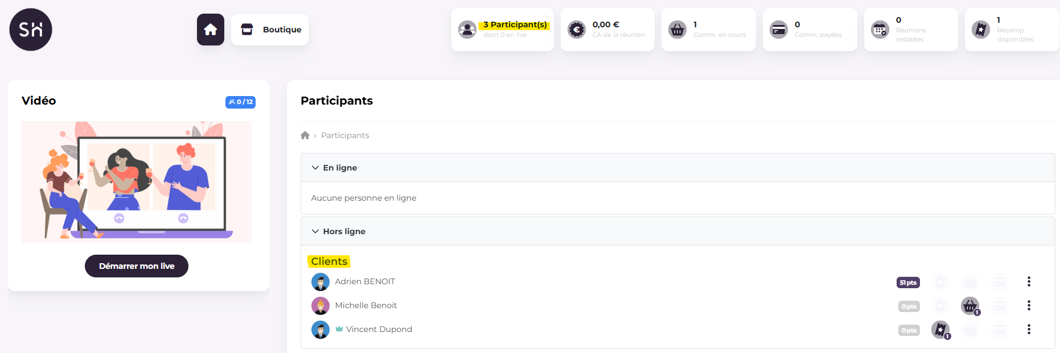Screen dimensions: 1060x353
Task: Open the options menu for Adrien BENOIT
Action: (x=1029, y=281)
